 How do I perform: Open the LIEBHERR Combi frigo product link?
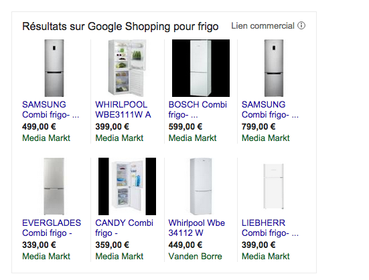click(x=270, y=228)
